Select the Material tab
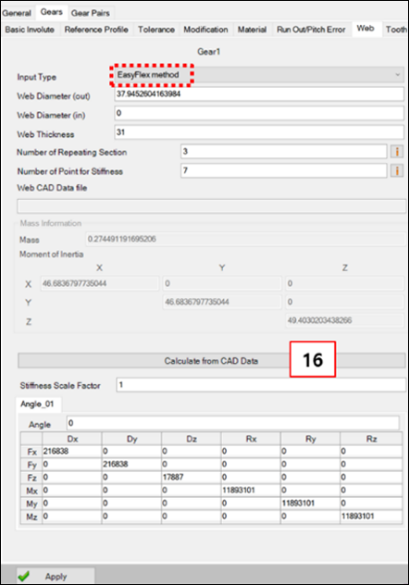The height and width of the screenshot is (585, 409). [252, 30]
